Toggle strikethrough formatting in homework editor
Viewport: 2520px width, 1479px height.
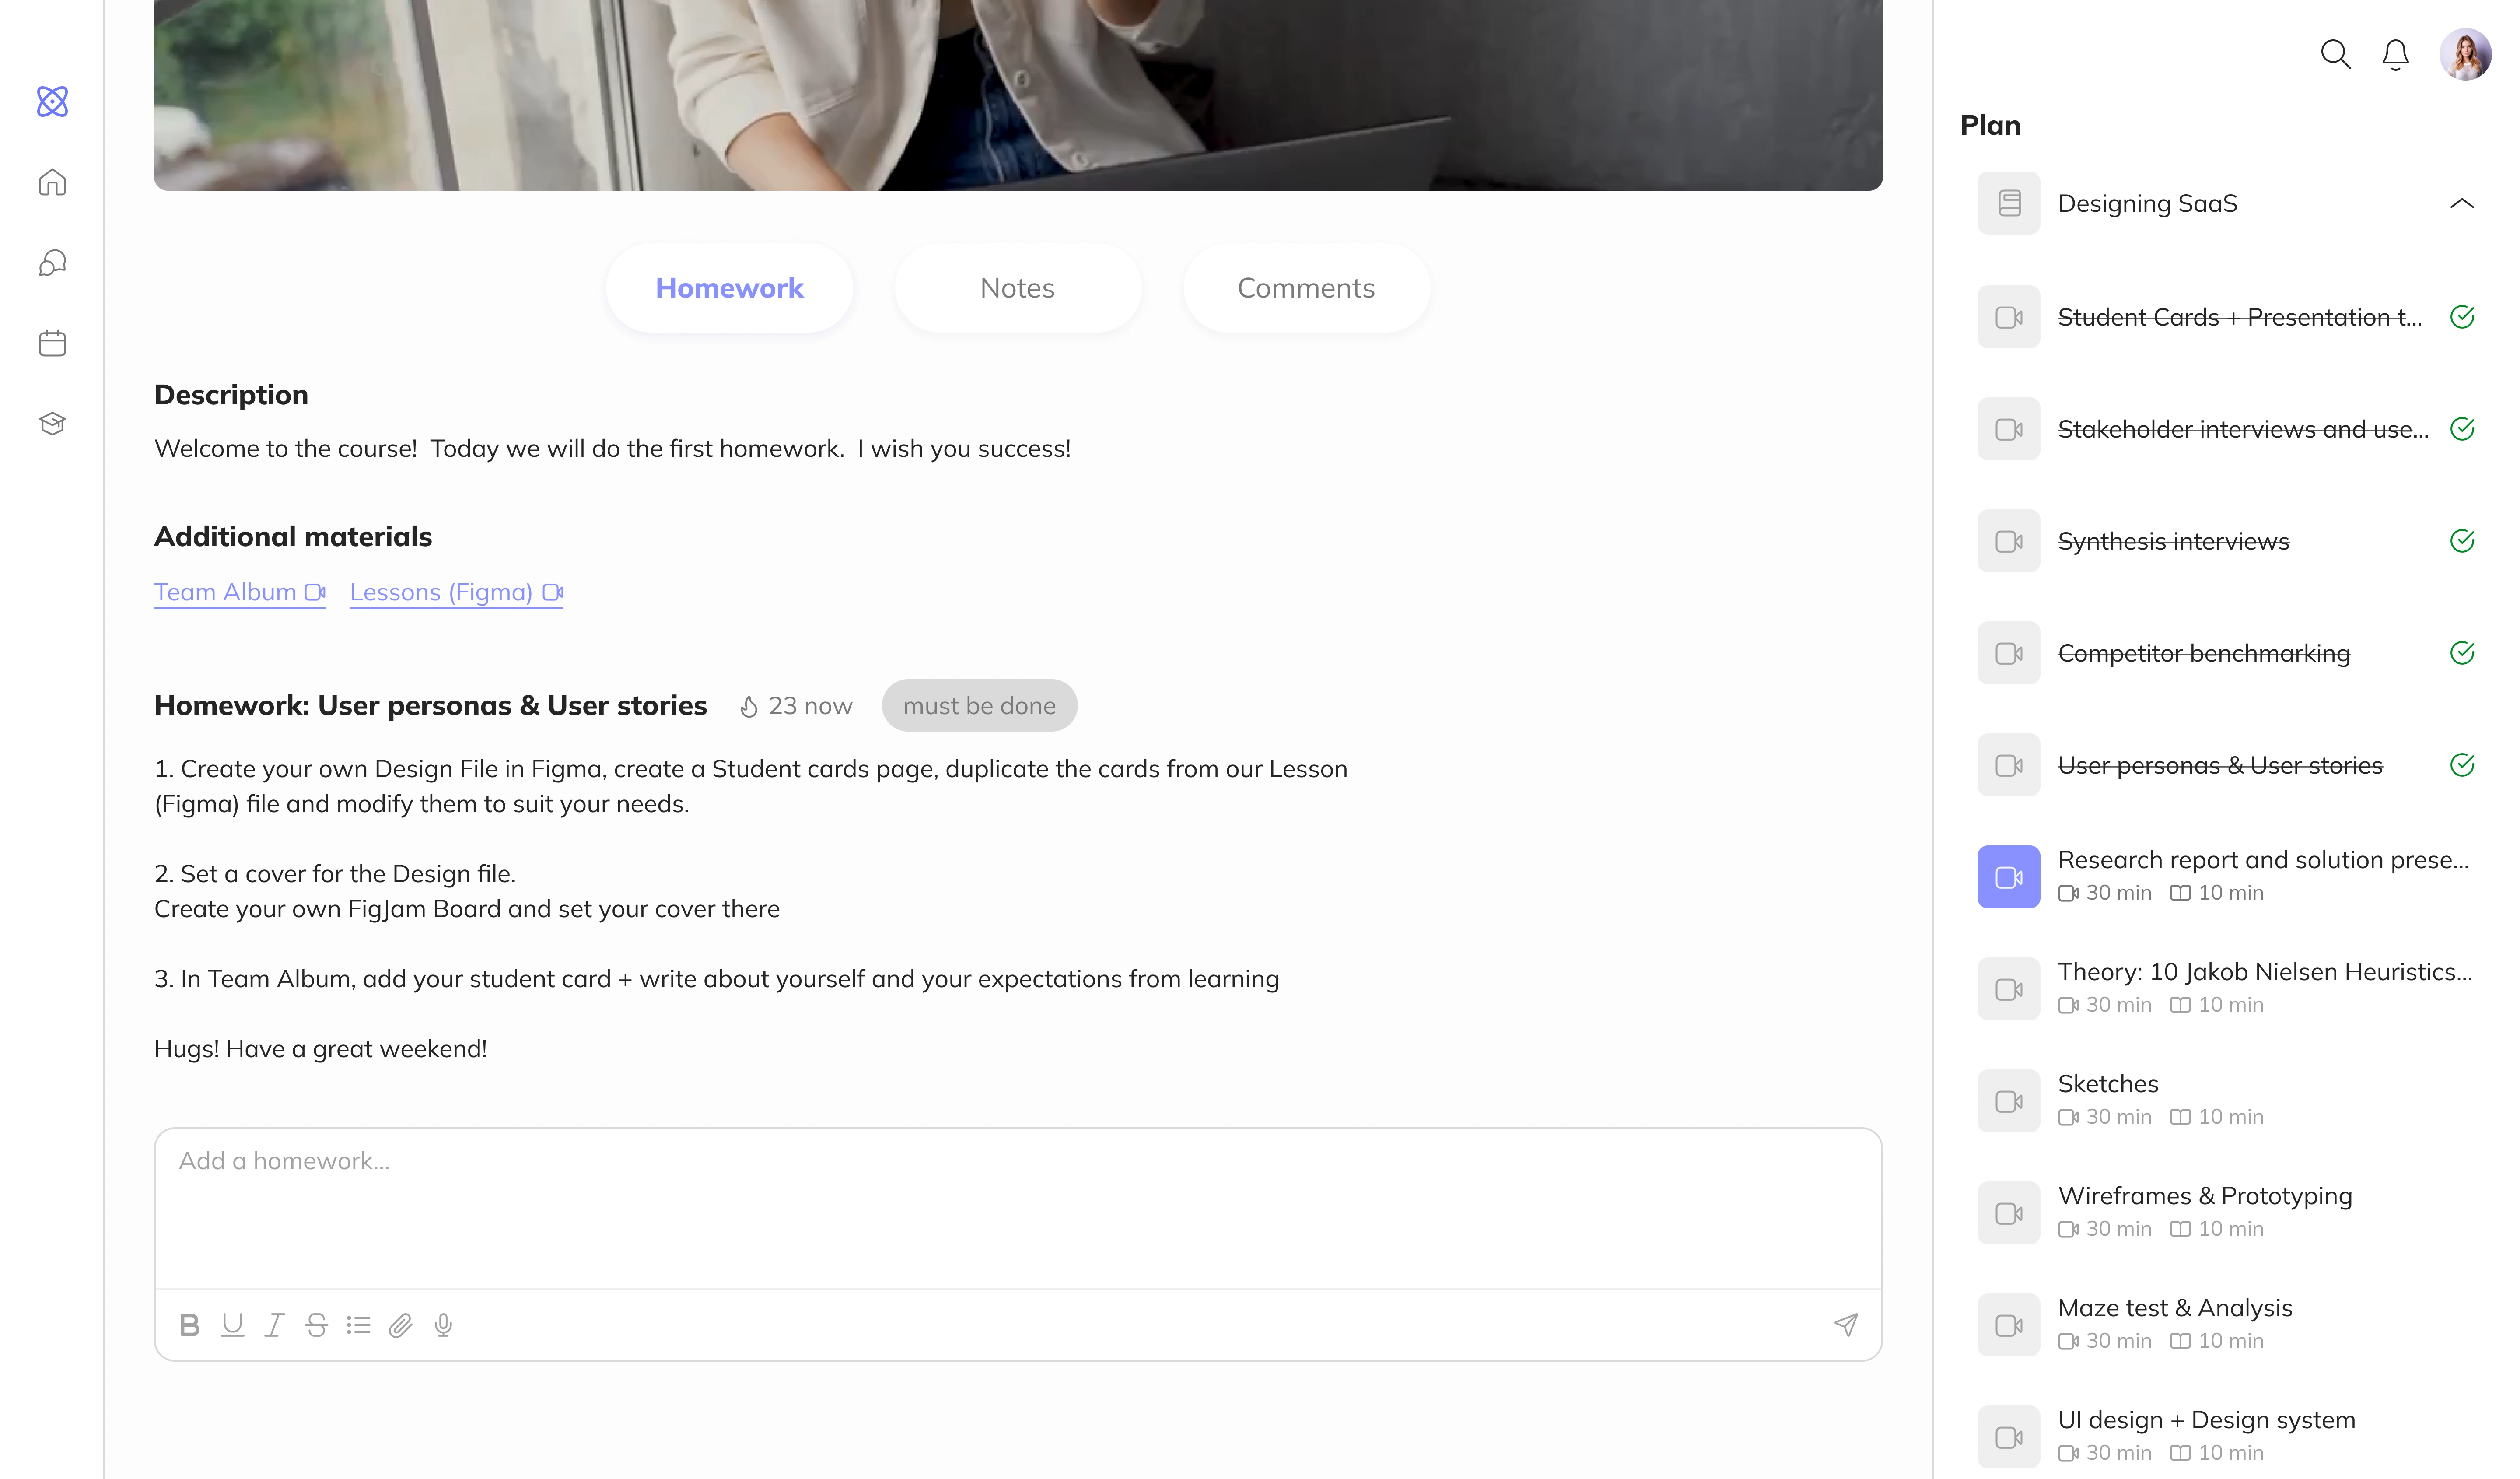[317, 1325]
